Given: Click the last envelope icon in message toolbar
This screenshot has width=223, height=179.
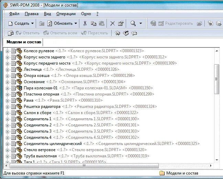Looking at the screenshot, I should 134,33.
